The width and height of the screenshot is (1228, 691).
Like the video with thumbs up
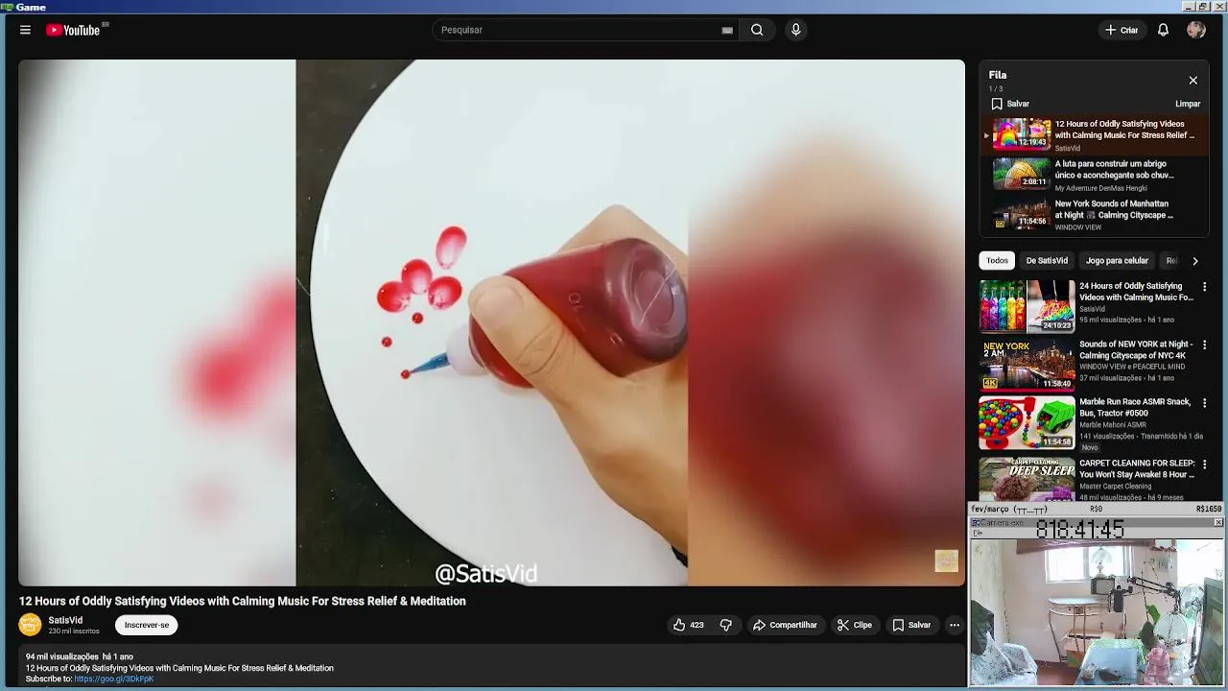coord(689,625)
